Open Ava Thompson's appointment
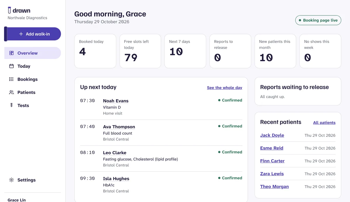This screenshot has width=350, height=202. pos(119,127)
